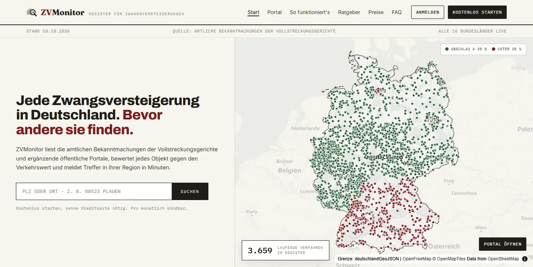Click the 'Tschechien' map label
Image resolution: width=533 pixels, height=267 pixels.
[464, 193]
